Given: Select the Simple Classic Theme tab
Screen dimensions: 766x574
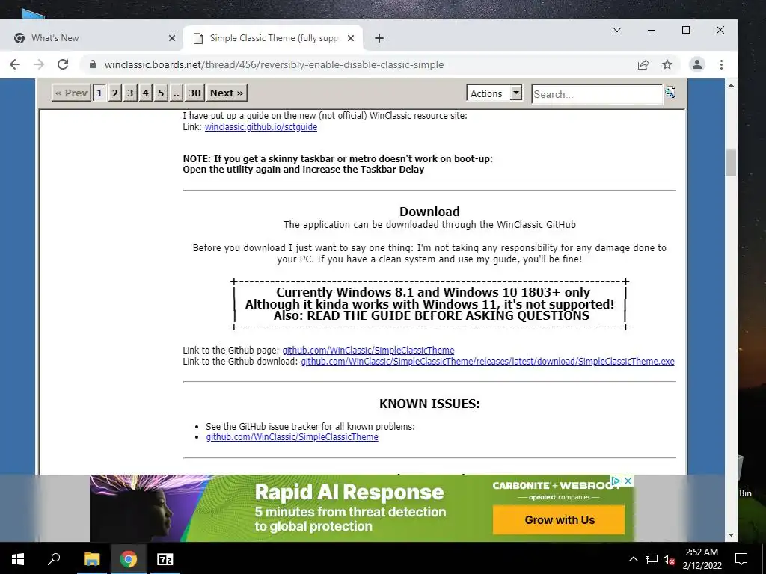Looking at the screenshot, I should [274, 38].
